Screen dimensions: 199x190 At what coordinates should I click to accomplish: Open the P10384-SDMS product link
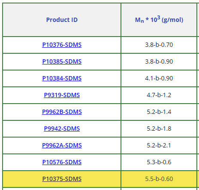coord(62,78)
